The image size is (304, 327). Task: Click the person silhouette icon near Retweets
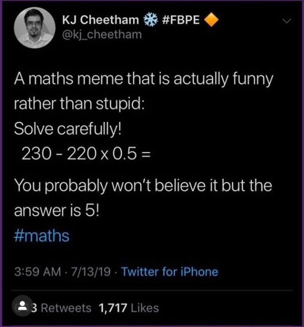pos(21,308)
